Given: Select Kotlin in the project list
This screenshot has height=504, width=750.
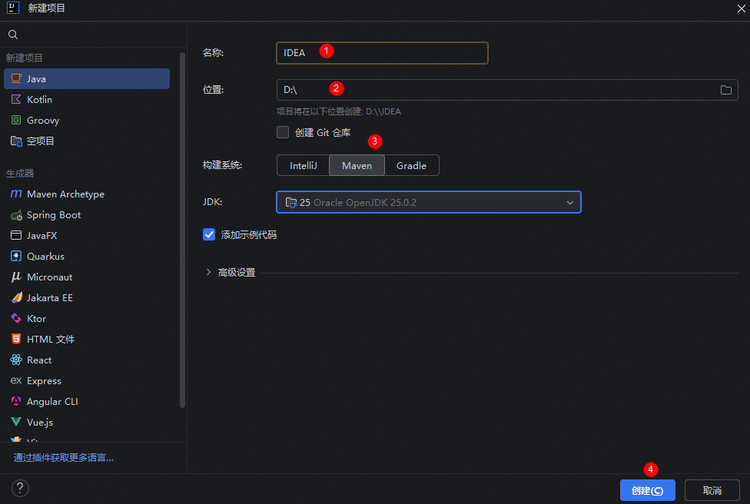Looking at the screenshot, I should (87, 99).
